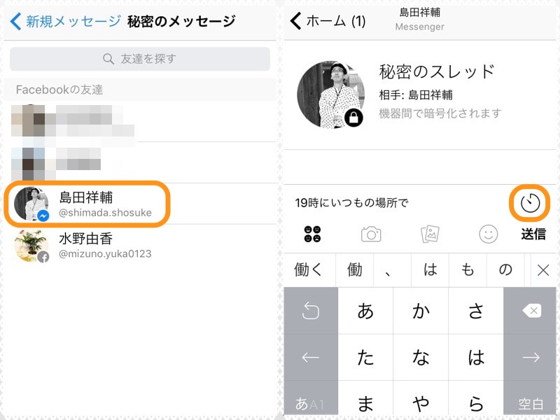
Task: Tap the あA1 input mode switch key
Action: [x=309, y=399]
